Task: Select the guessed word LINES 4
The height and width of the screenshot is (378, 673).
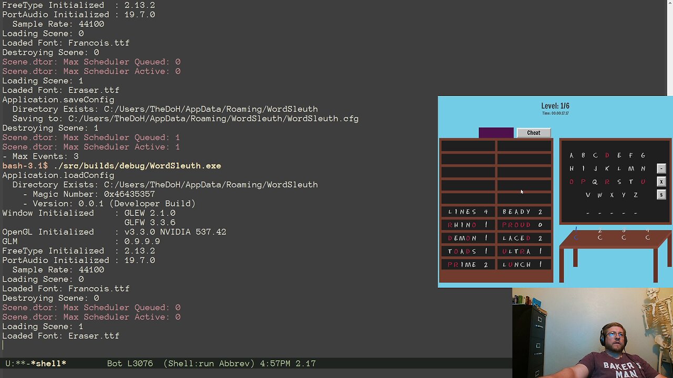Action: pos(468,212)
